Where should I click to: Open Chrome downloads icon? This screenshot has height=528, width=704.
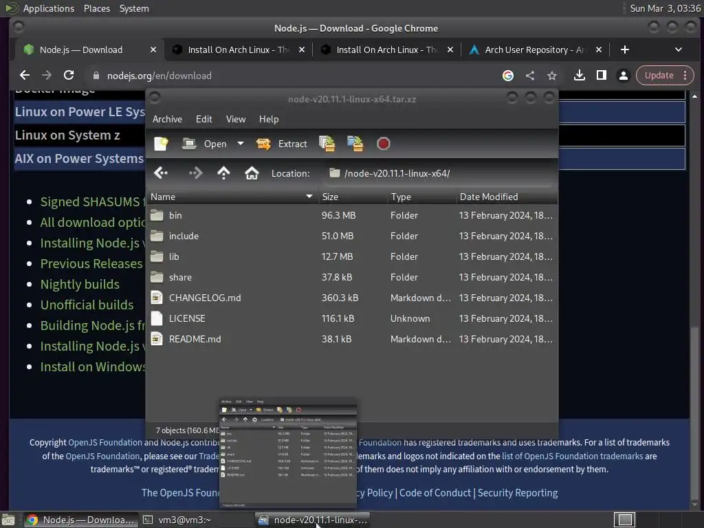[x=579, y=76]
